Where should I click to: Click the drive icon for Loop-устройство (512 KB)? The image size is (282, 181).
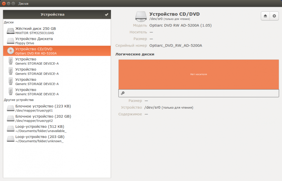pos(11,128)
